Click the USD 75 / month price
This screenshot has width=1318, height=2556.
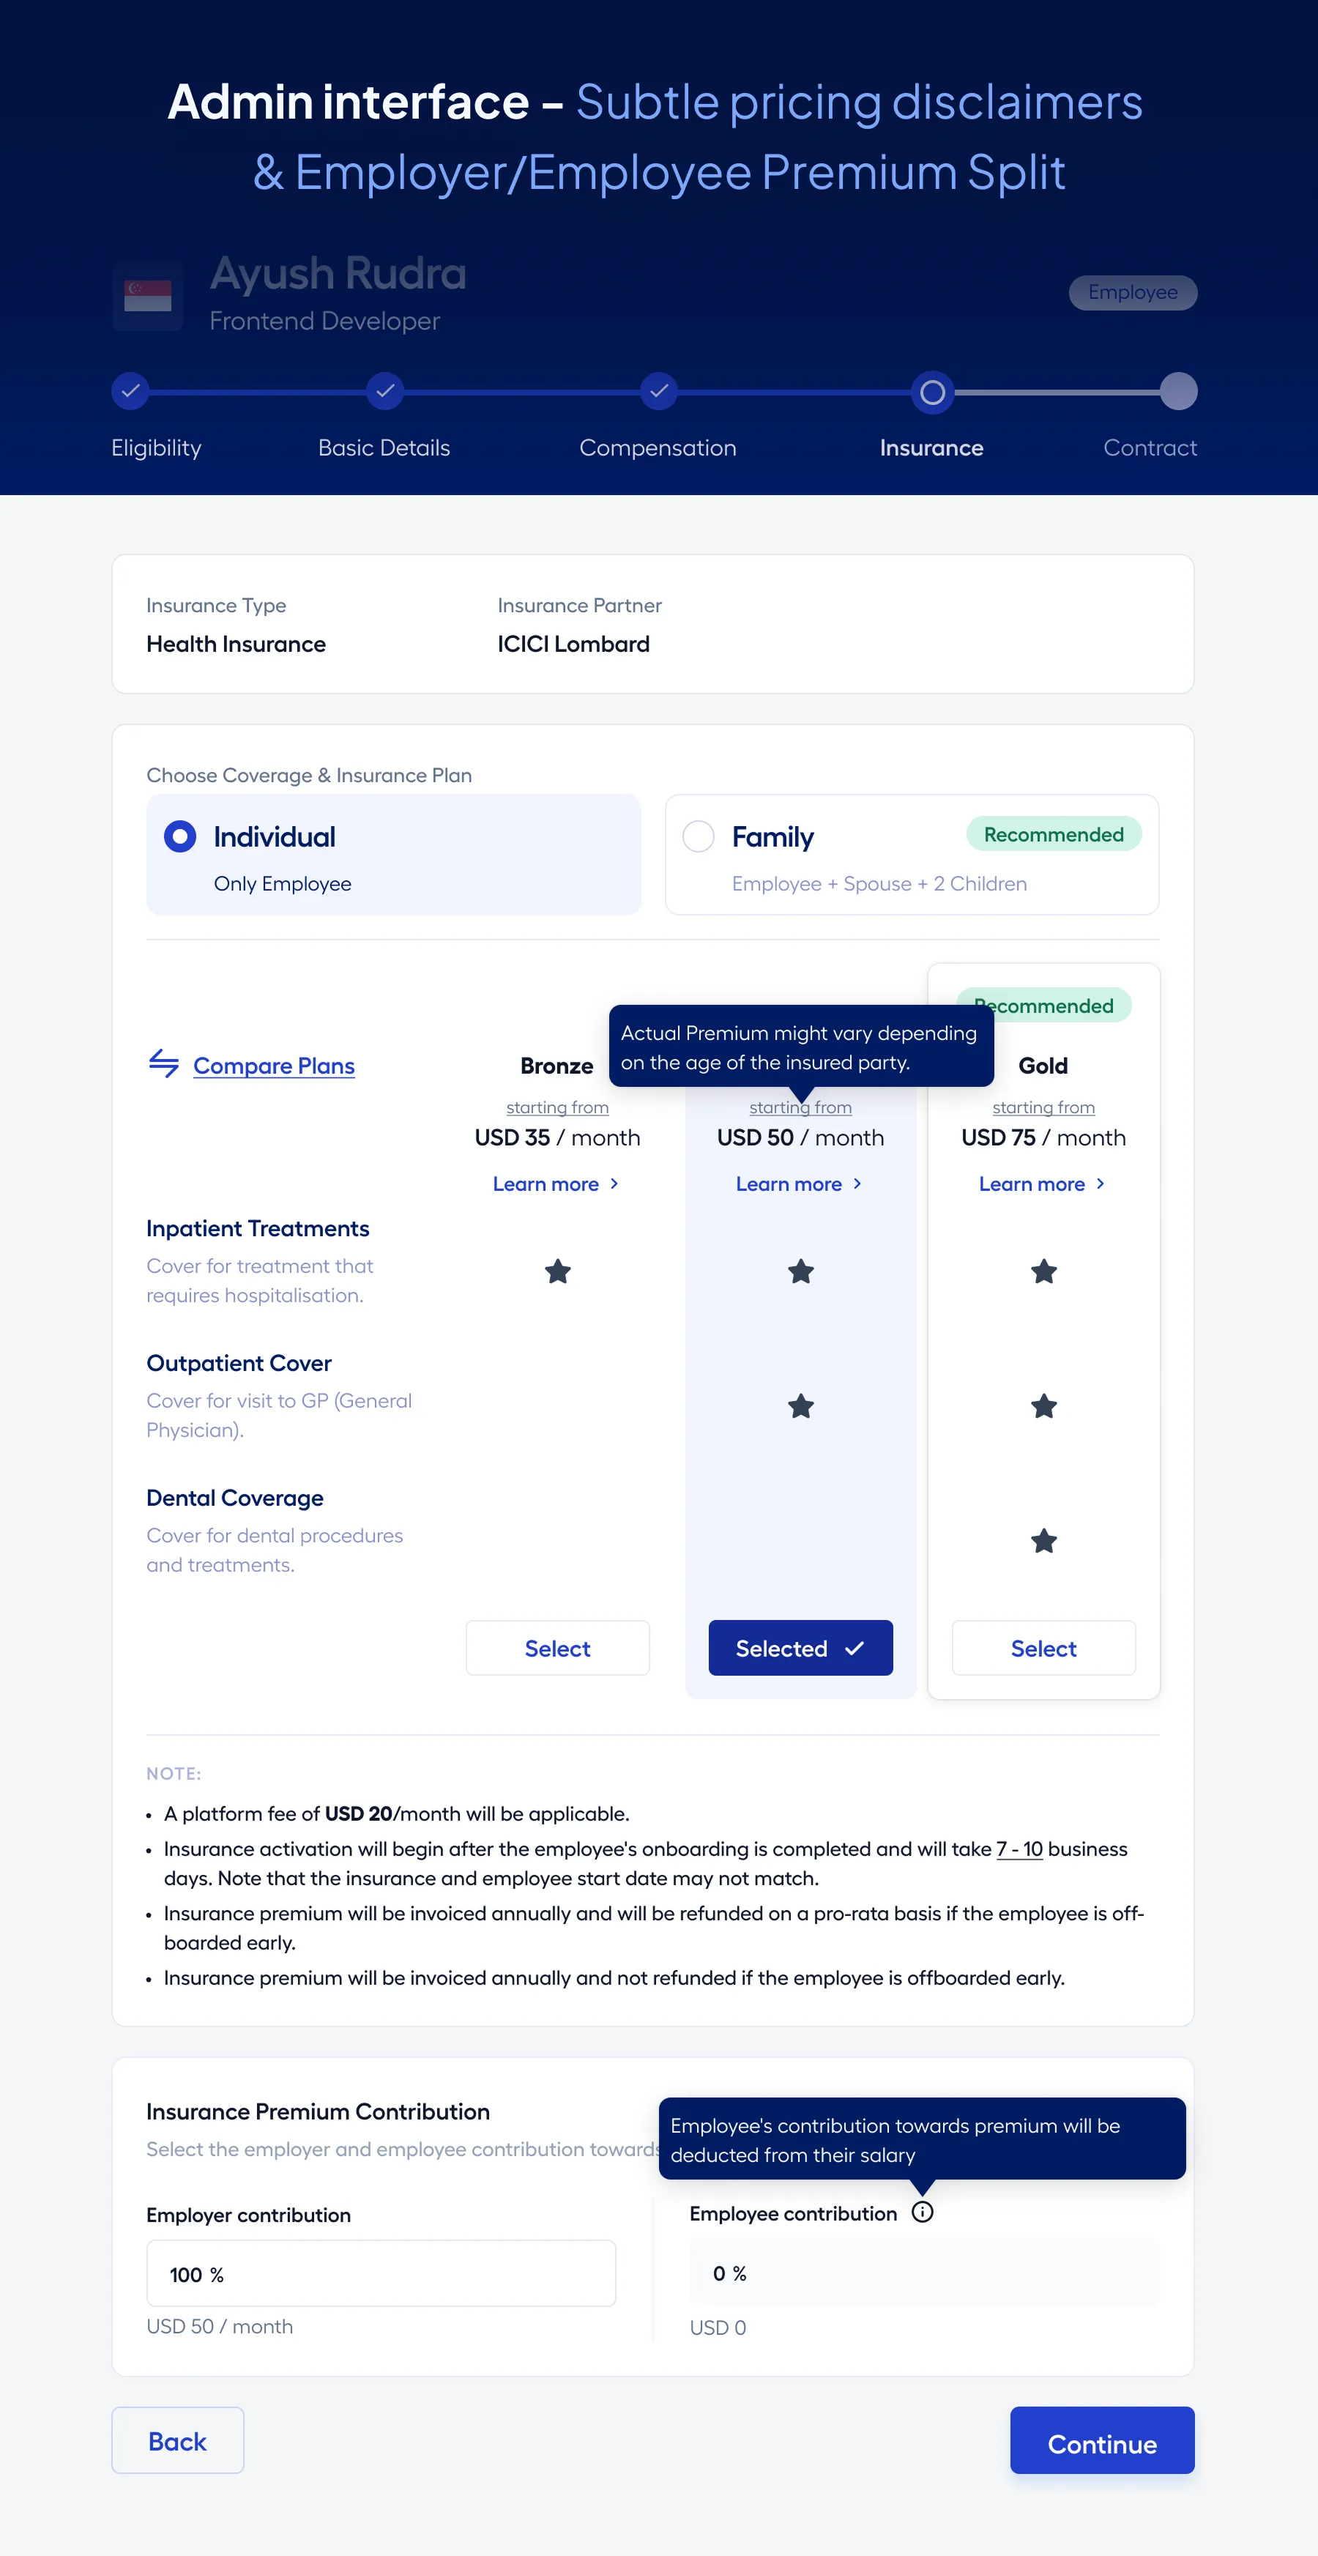point(1043,1137)
